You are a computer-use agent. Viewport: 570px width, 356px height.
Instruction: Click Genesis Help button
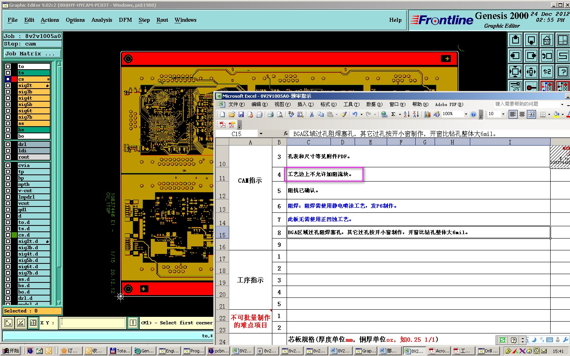395,20
